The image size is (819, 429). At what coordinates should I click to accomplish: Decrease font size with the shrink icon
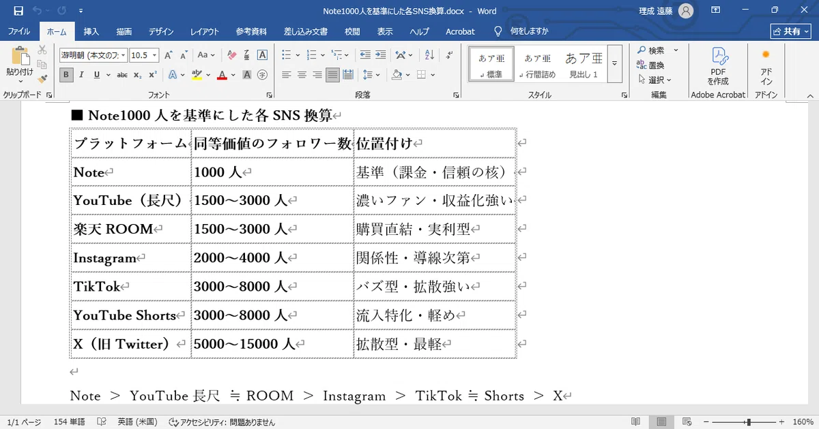[183, 54]
